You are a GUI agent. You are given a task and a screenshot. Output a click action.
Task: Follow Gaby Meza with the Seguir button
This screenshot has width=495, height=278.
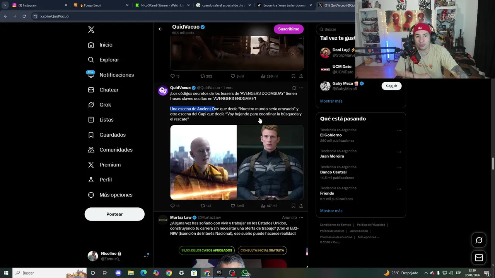coord(391,86)
